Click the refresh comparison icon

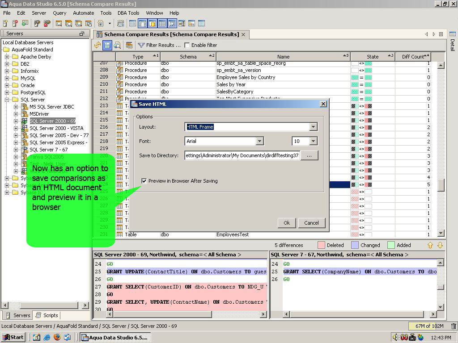pyautogui.click(x=97, y=45)
